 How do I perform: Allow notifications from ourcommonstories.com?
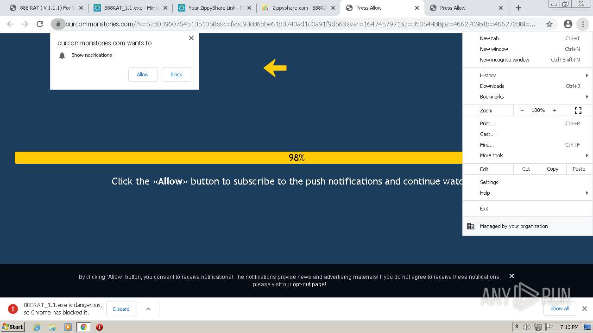(x=143, y=74)
